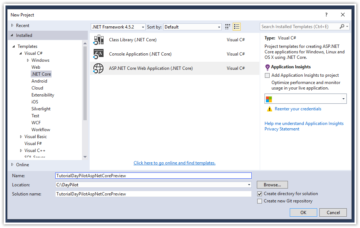Viewport: 360px width, 228px height.
Task: Select the Web template category
Action: (36, 67)
